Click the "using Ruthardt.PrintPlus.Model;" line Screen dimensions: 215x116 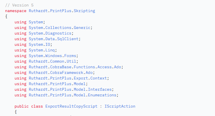click(51, 84)
